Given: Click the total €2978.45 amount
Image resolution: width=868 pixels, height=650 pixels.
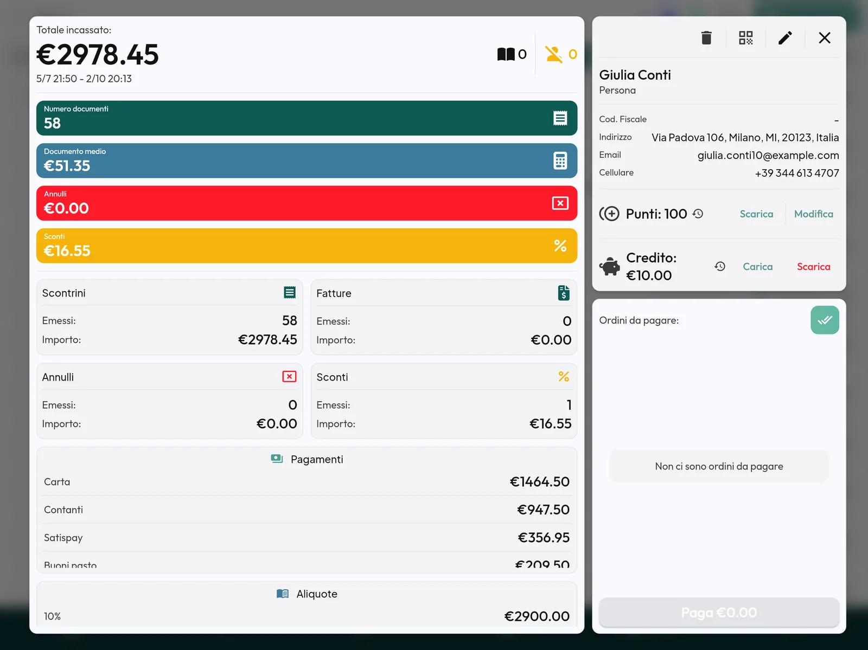Looking at the screenshot, I should (x=98, y=54).
